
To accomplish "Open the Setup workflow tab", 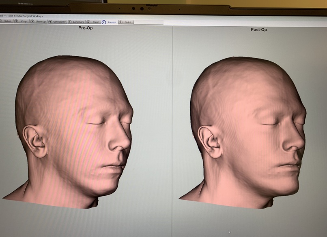I will click(6, 21).
